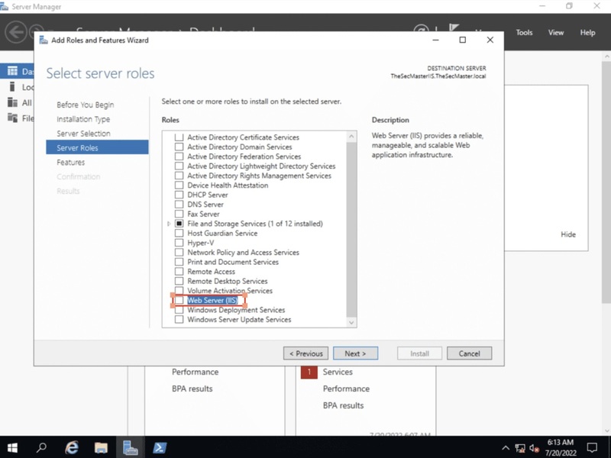Select Server Roles step
The image size is (611, 458).
tap(97, 147)
